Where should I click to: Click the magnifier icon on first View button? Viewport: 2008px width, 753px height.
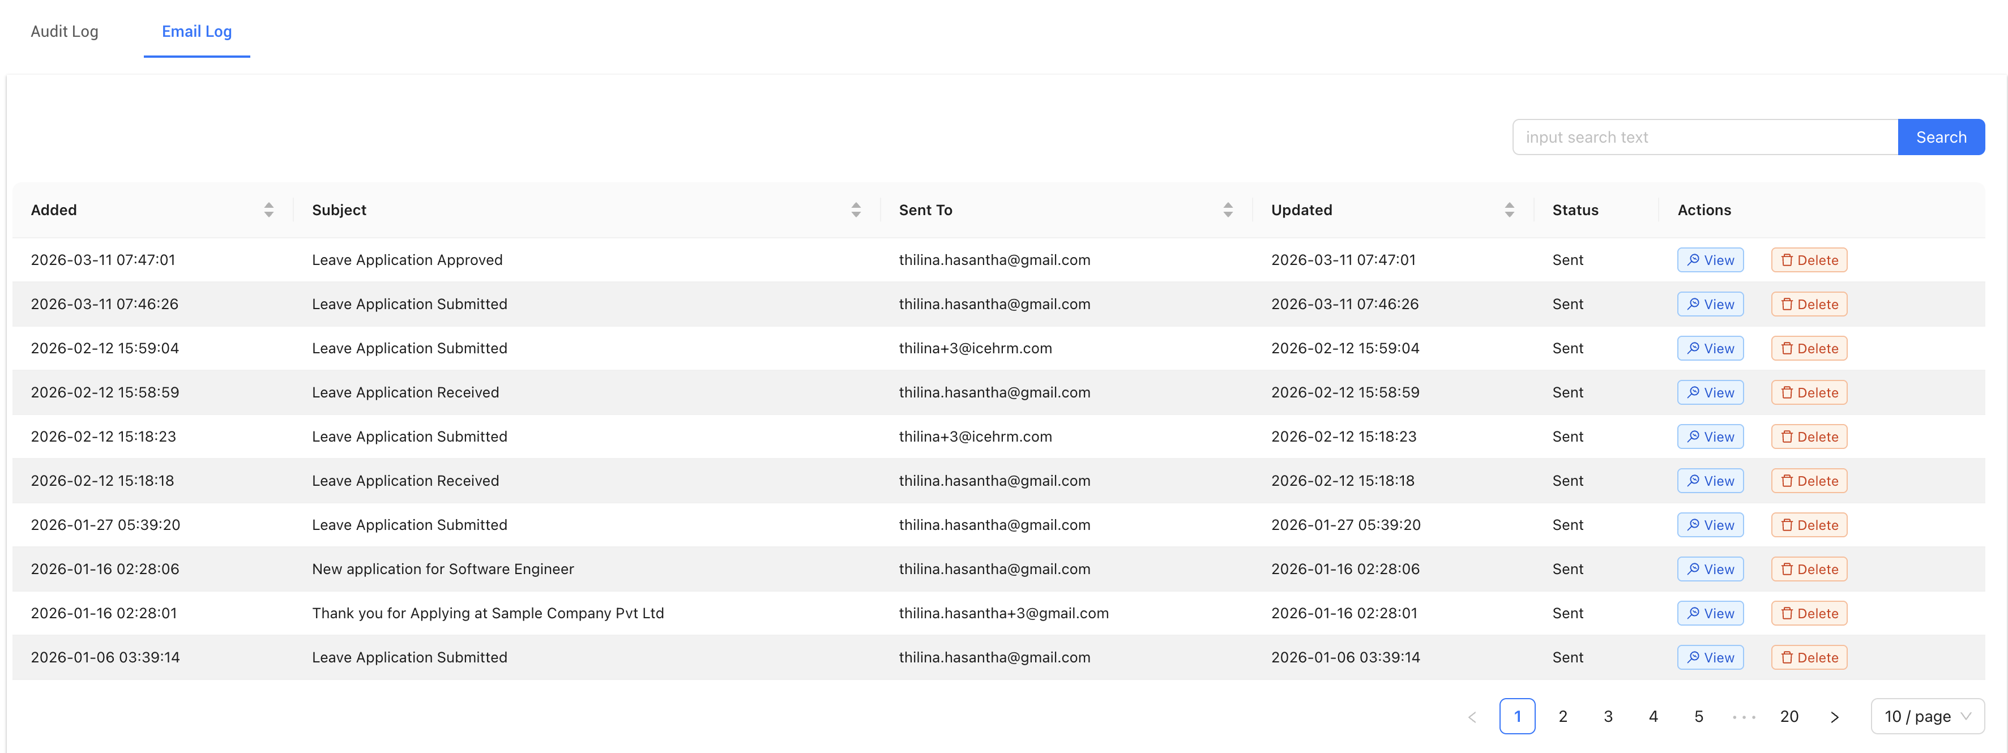[x=1693, y=259]
